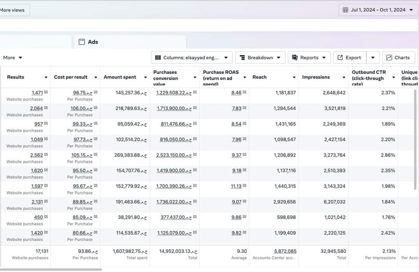
Task: Click the Impressions column header
Action: pos(316,77)
